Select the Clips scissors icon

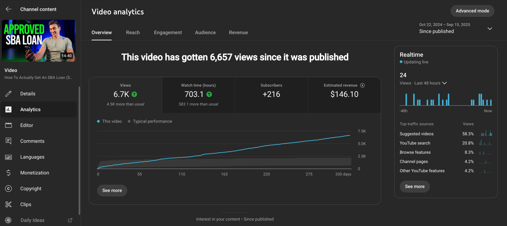(8, 204)
